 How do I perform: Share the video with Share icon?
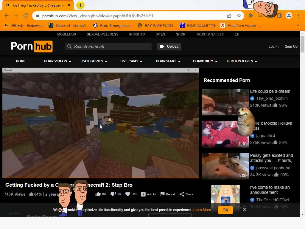(x=186, y=194)
